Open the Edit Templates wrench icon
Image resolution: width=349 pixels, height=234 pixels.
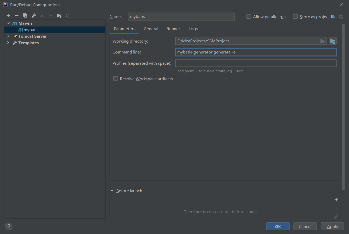(x=34, y=16)
